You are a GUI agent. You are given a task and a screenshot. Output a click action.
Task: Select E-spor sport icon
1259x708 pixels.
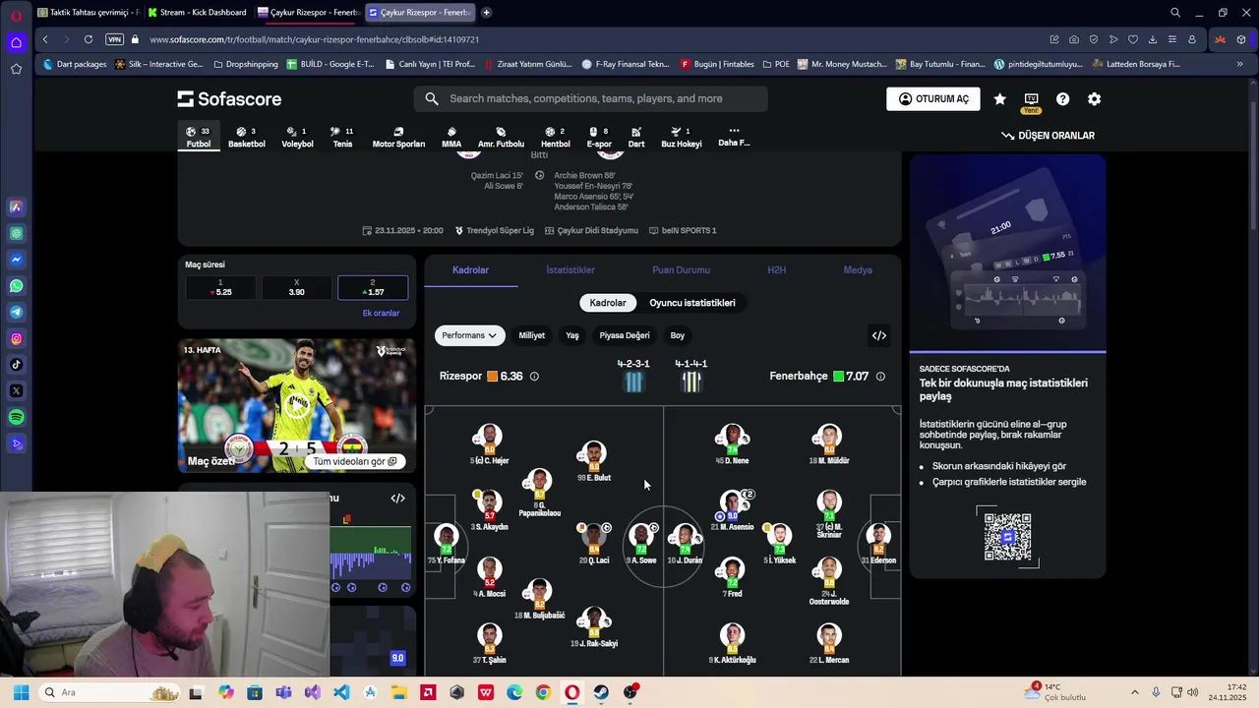599,138
